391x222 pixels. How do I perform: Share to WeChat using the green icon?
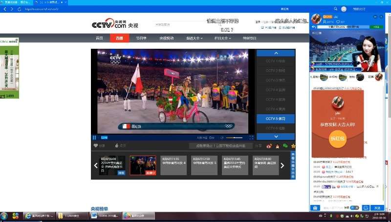click(285, 146)
